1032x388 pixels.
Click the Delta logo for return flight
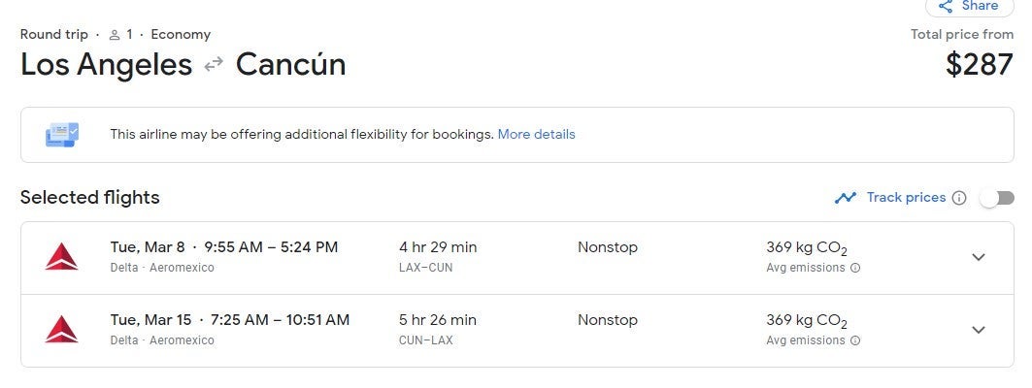coord(62,330)
